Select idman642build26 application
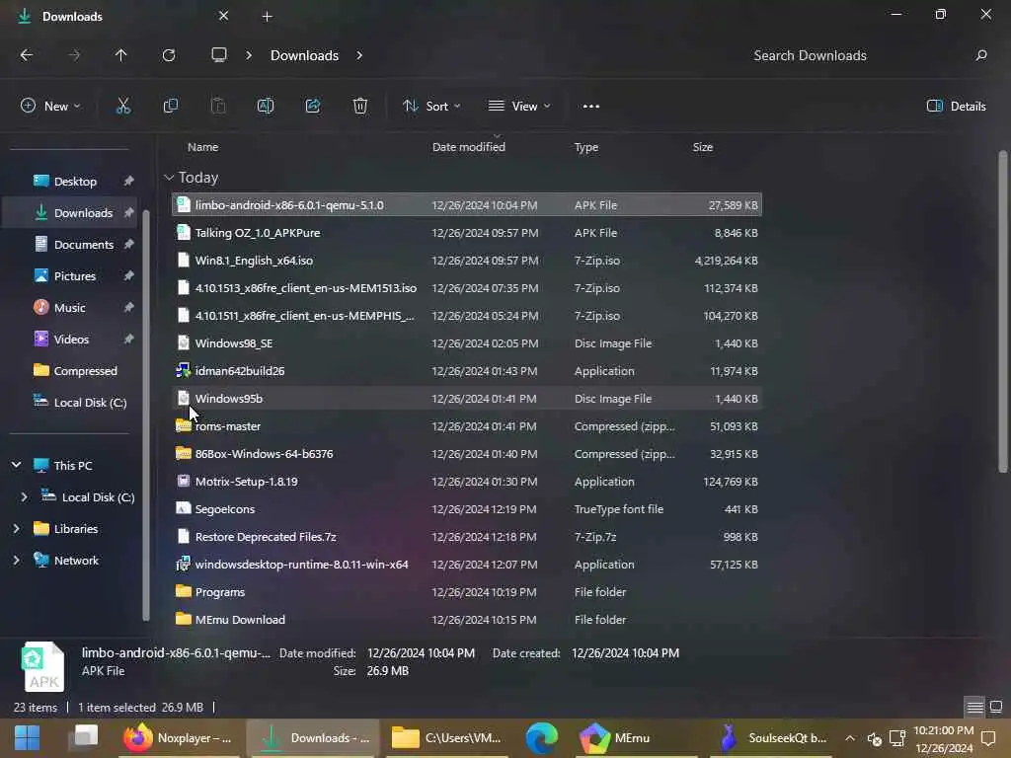 click(467, 371)
